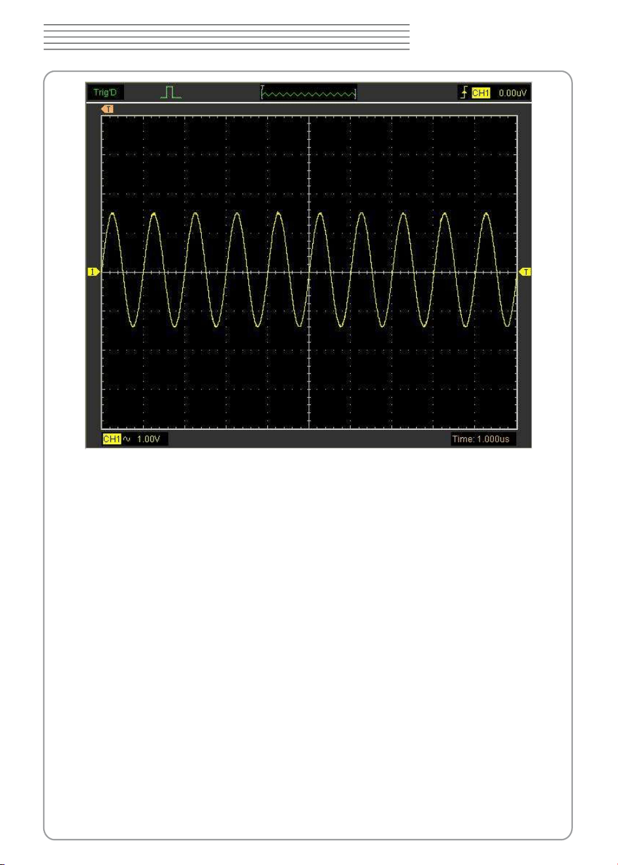The width and height of the screenshot is (618, 865).
Task: Click the channel 1 ground level marker
Action: click(x=94, y=272)
